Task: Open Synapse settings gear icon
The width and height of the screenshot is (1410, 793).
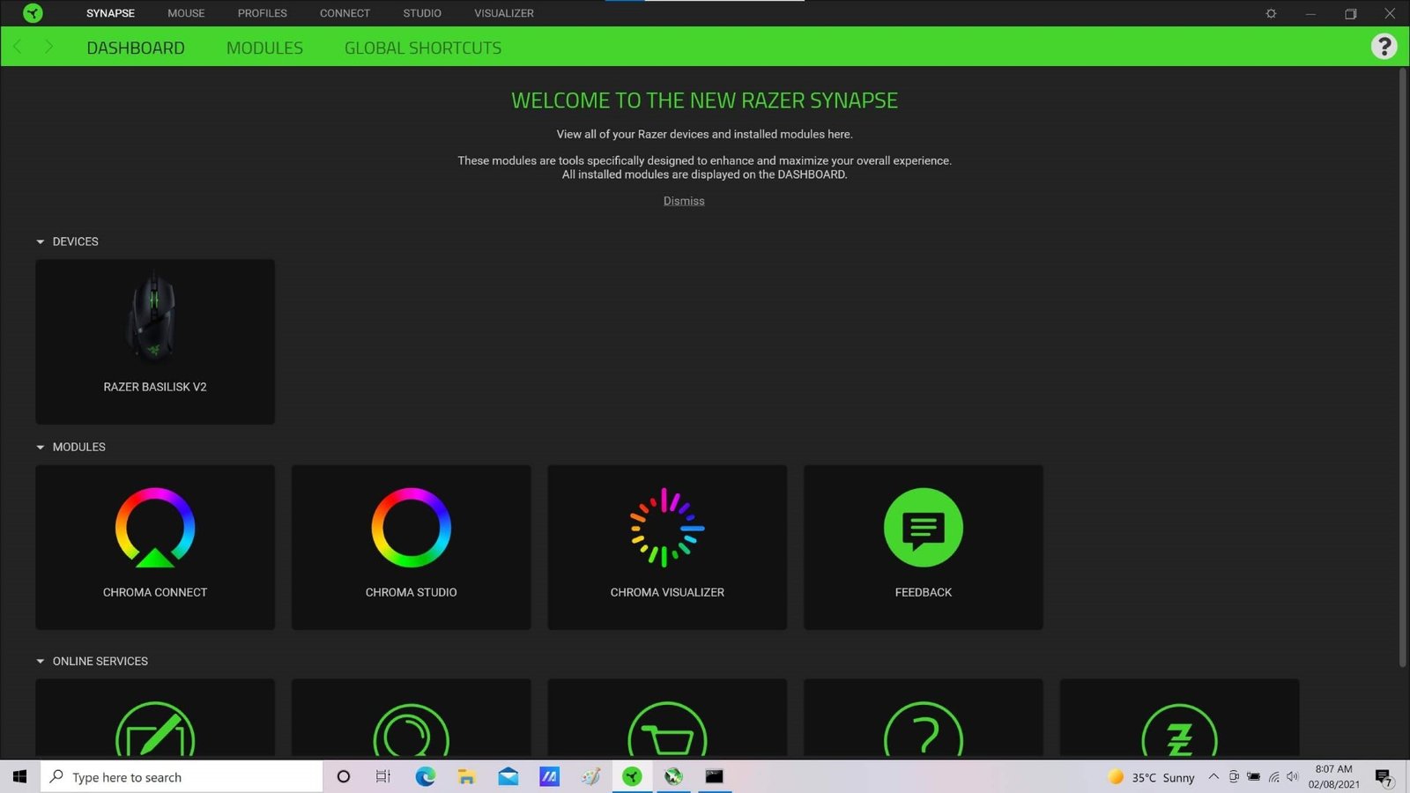Action: point(1271,13)
